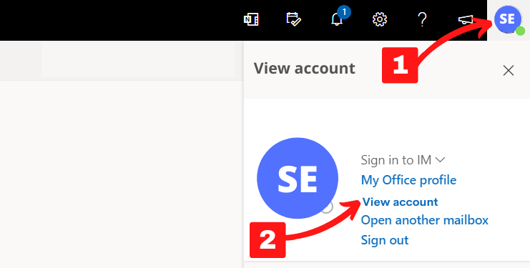Click the green presence dot on top avatar
530x268 pixels.
pyautogui.click(x=520, y=31)
